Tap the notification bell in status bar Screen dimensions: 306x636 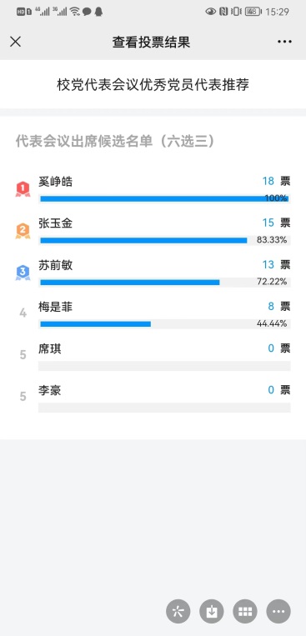[98, 12]
